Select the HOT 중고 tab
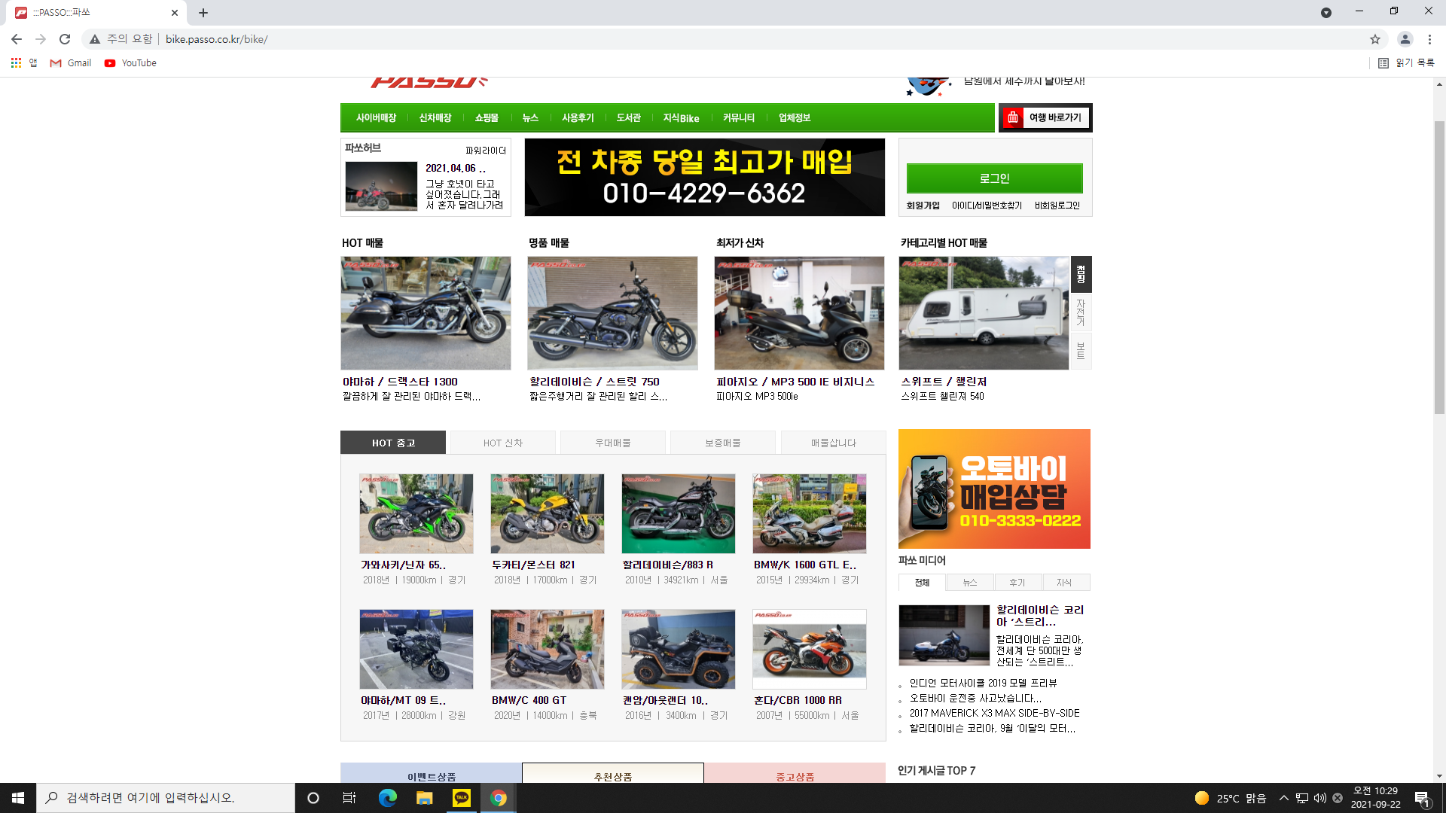Viewport: 1446px width, 813px height. click(393, 443)
